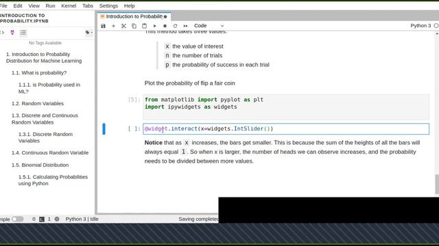
Task: Toggle numbered list icon in table of contents
Action: (x=23, y=33)
